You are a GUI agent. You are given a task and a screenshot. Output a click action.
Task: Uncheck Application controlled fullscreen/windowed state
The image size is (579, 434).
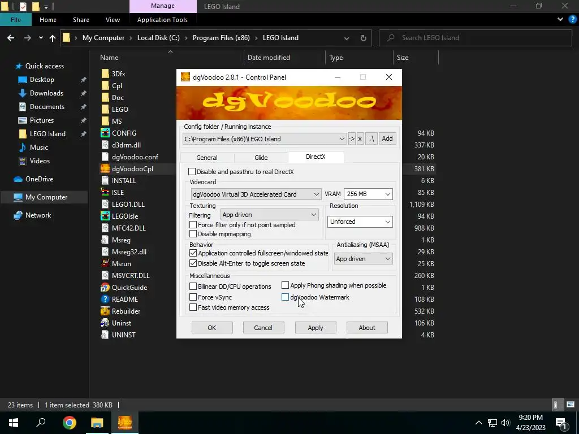pos(193,253)
